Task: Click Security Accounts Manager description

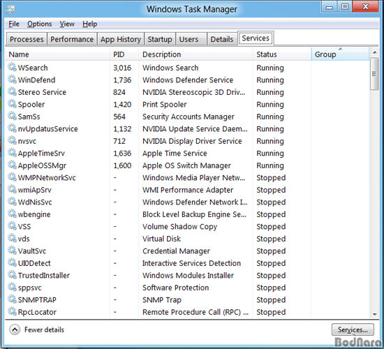Action: click(189, 117)
